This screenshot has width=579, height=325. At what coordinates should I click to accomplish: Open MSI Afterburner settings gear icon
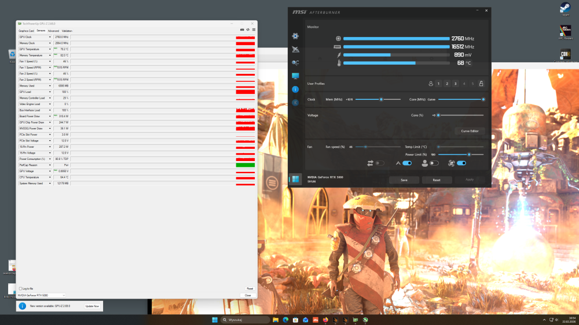click(295, 36)
